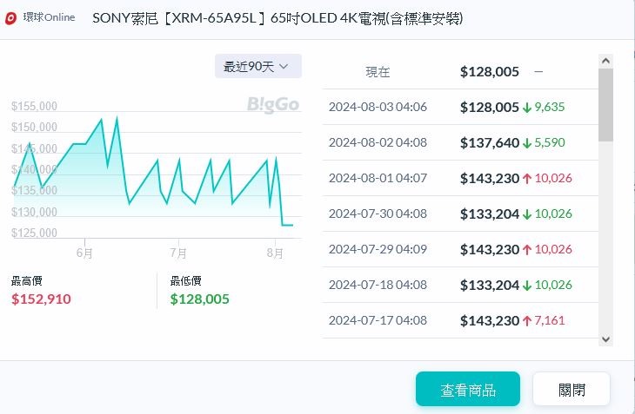Click the 查看商品 button
This screenshot has height=414, width=635.
tap(468, 389)
